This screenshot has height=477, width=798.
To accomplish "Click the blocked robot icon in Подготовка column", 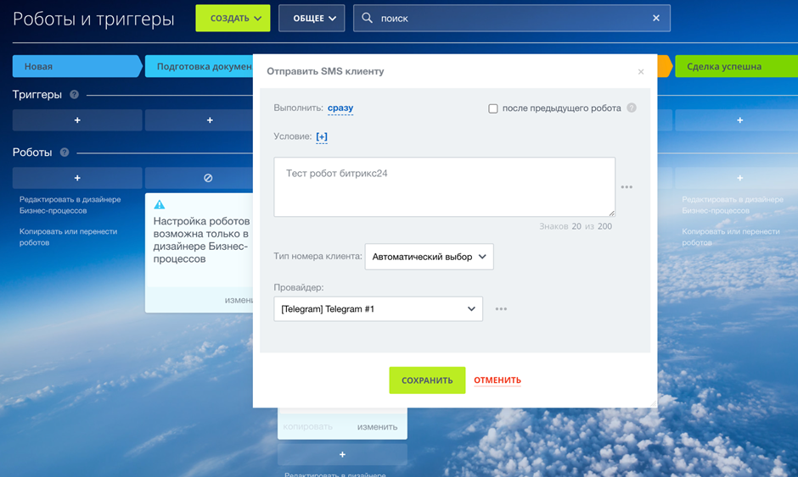I will (208, 178).
